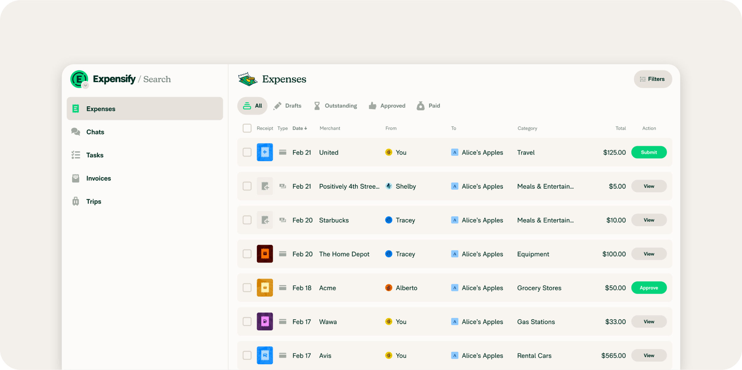Submit the United travel expense
The image size is (742, 370).
(649, 152)
